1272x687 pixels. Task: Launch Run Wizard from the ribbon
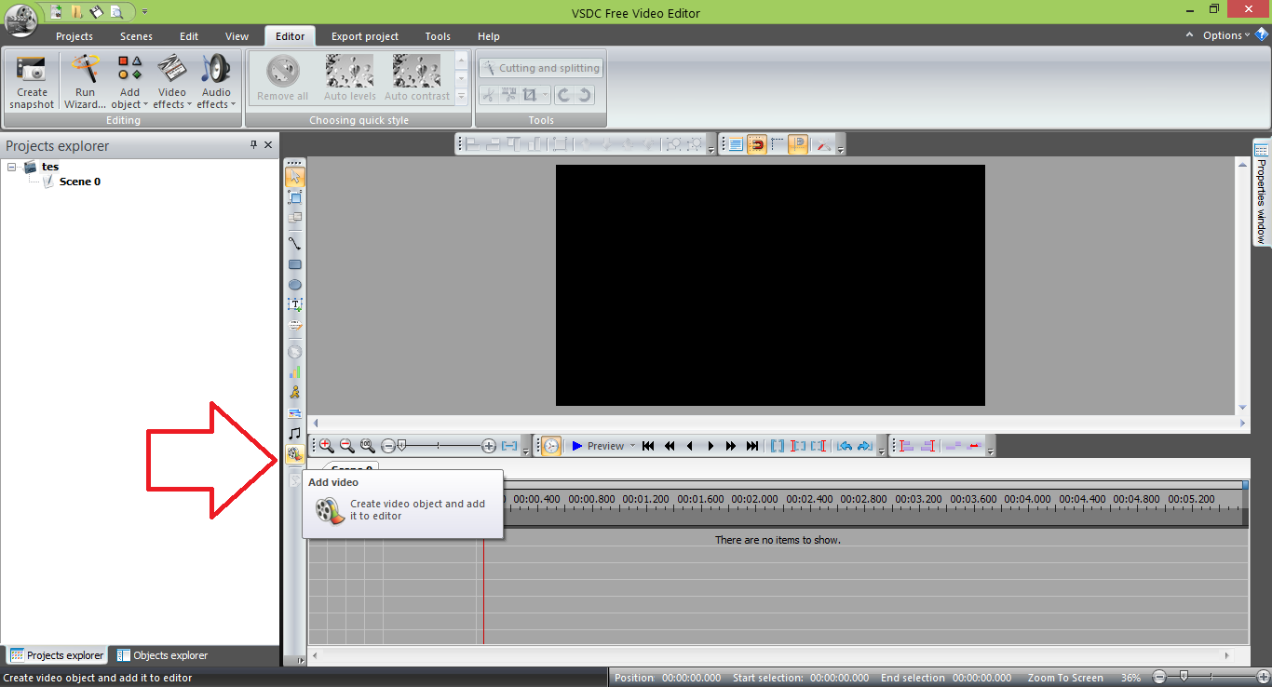[x=85, y=82]
